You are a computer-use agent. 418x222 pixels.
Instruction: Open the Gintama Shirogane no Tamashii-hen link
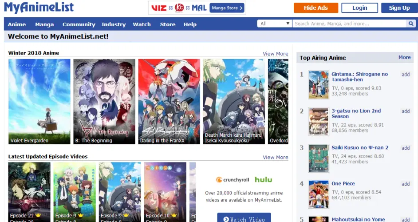(359, 77)
